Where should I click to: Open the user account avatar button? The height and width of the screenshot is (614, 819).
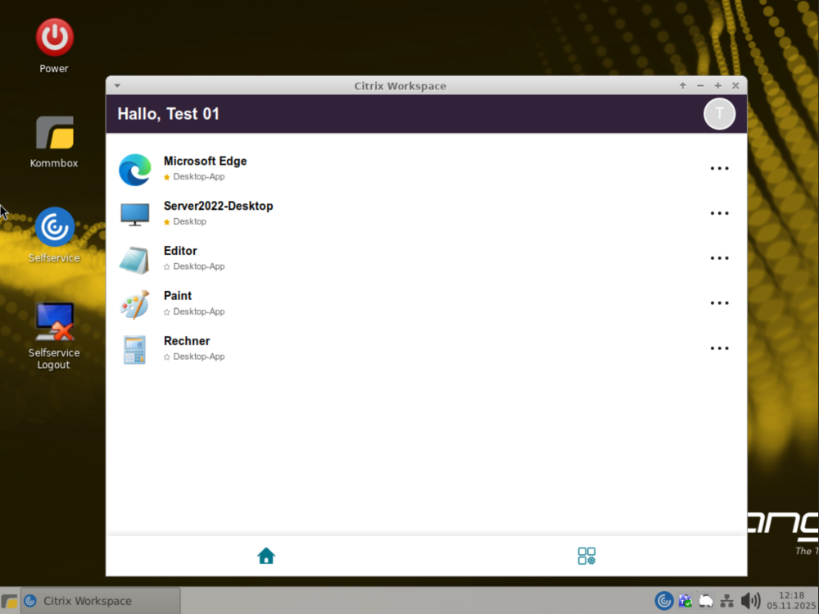(x=719, y=114)
